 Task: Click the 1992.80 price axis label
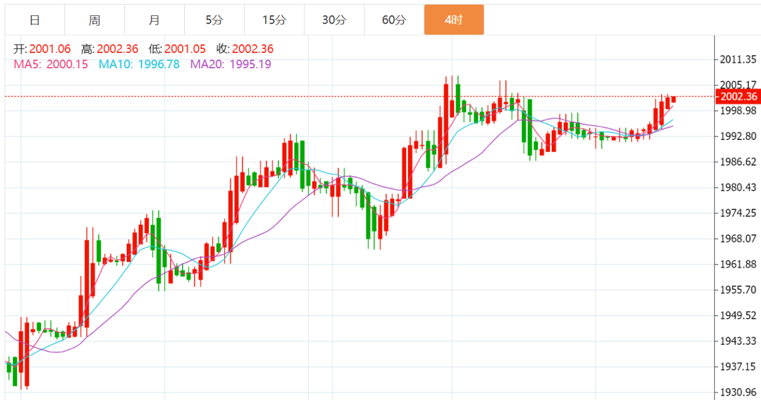pyautogui.click(x=737, y=136)
